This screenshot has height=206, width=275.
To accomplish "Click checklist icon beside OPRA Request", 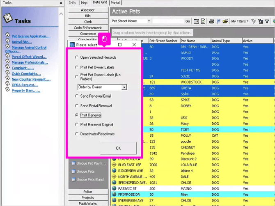I will click(7, 83).
